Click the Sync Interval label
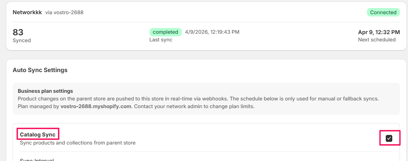Viewport: 408px width, 161px height. click(x=37, y=160)
